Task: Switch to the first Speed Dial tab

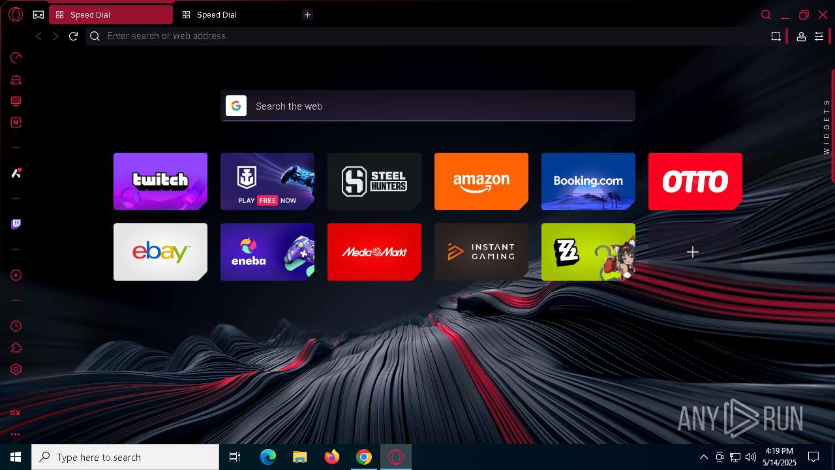Action: 111,14
